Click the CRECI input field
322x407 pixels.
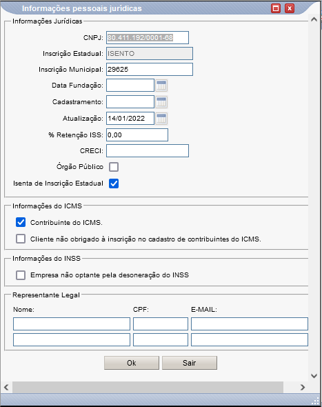click(x=148, y=151)
